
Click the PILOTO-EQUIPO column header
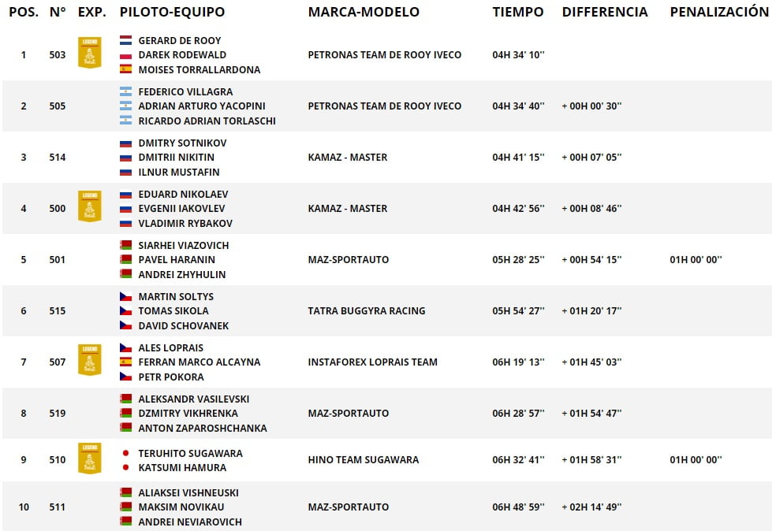coord(173,12)
